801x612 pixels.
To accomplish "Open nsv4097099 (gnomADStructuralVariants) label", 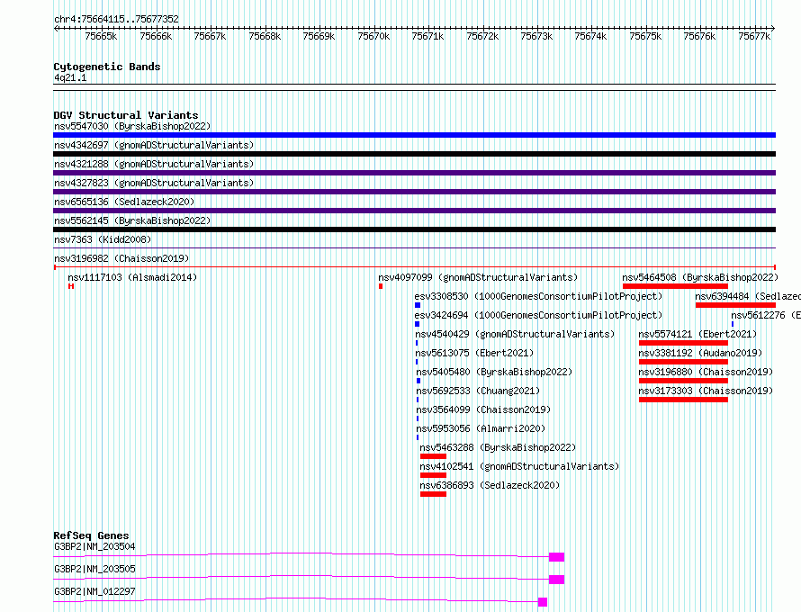I will pos(478,277).
